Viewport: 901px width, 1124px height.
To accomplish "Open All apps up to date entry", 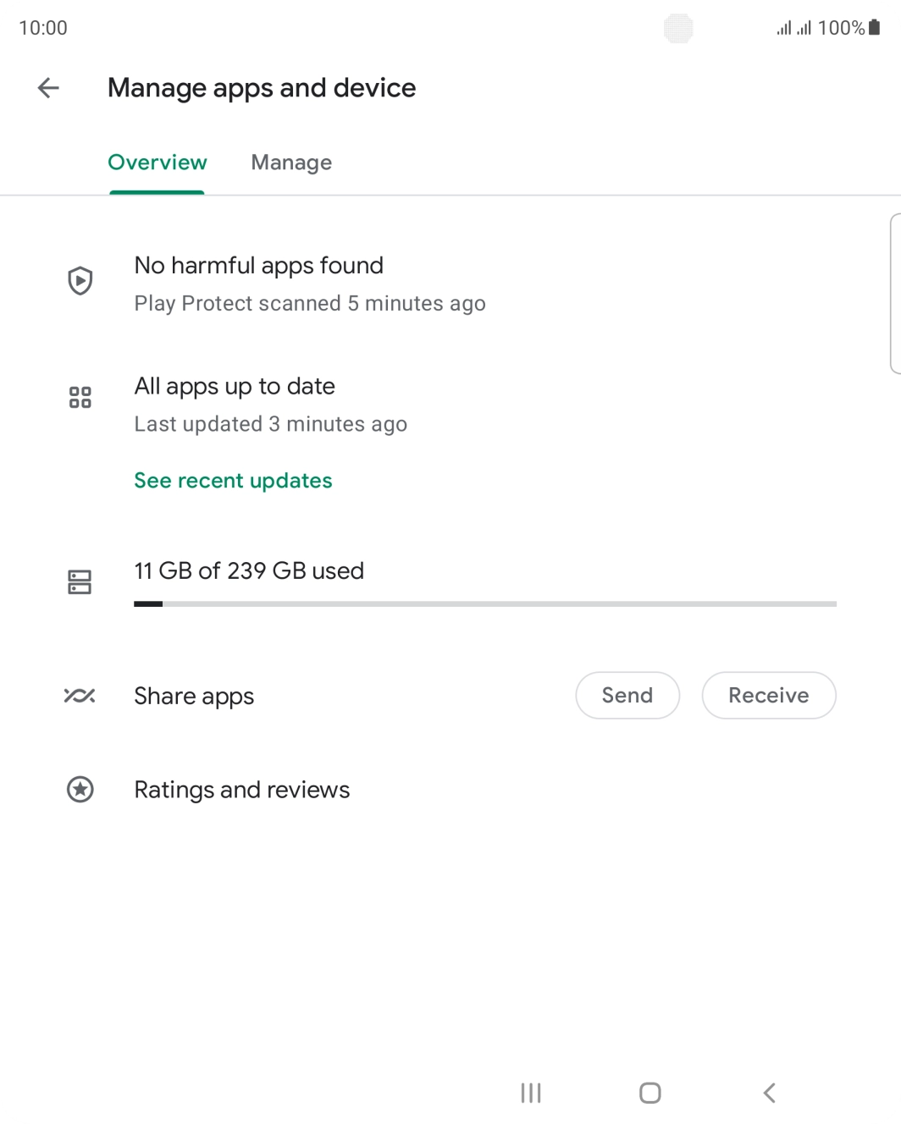I will coord(235,387).
